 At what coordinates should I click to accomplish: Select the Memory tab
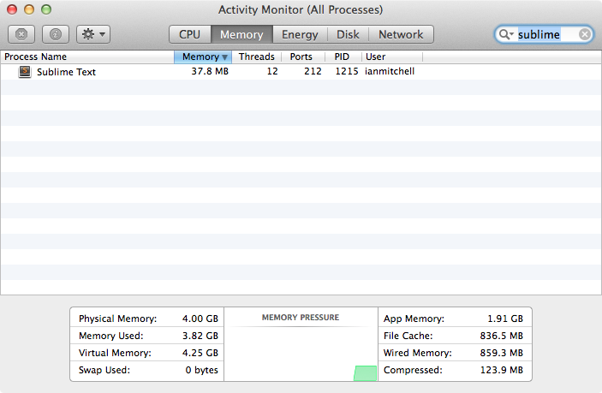241,34
